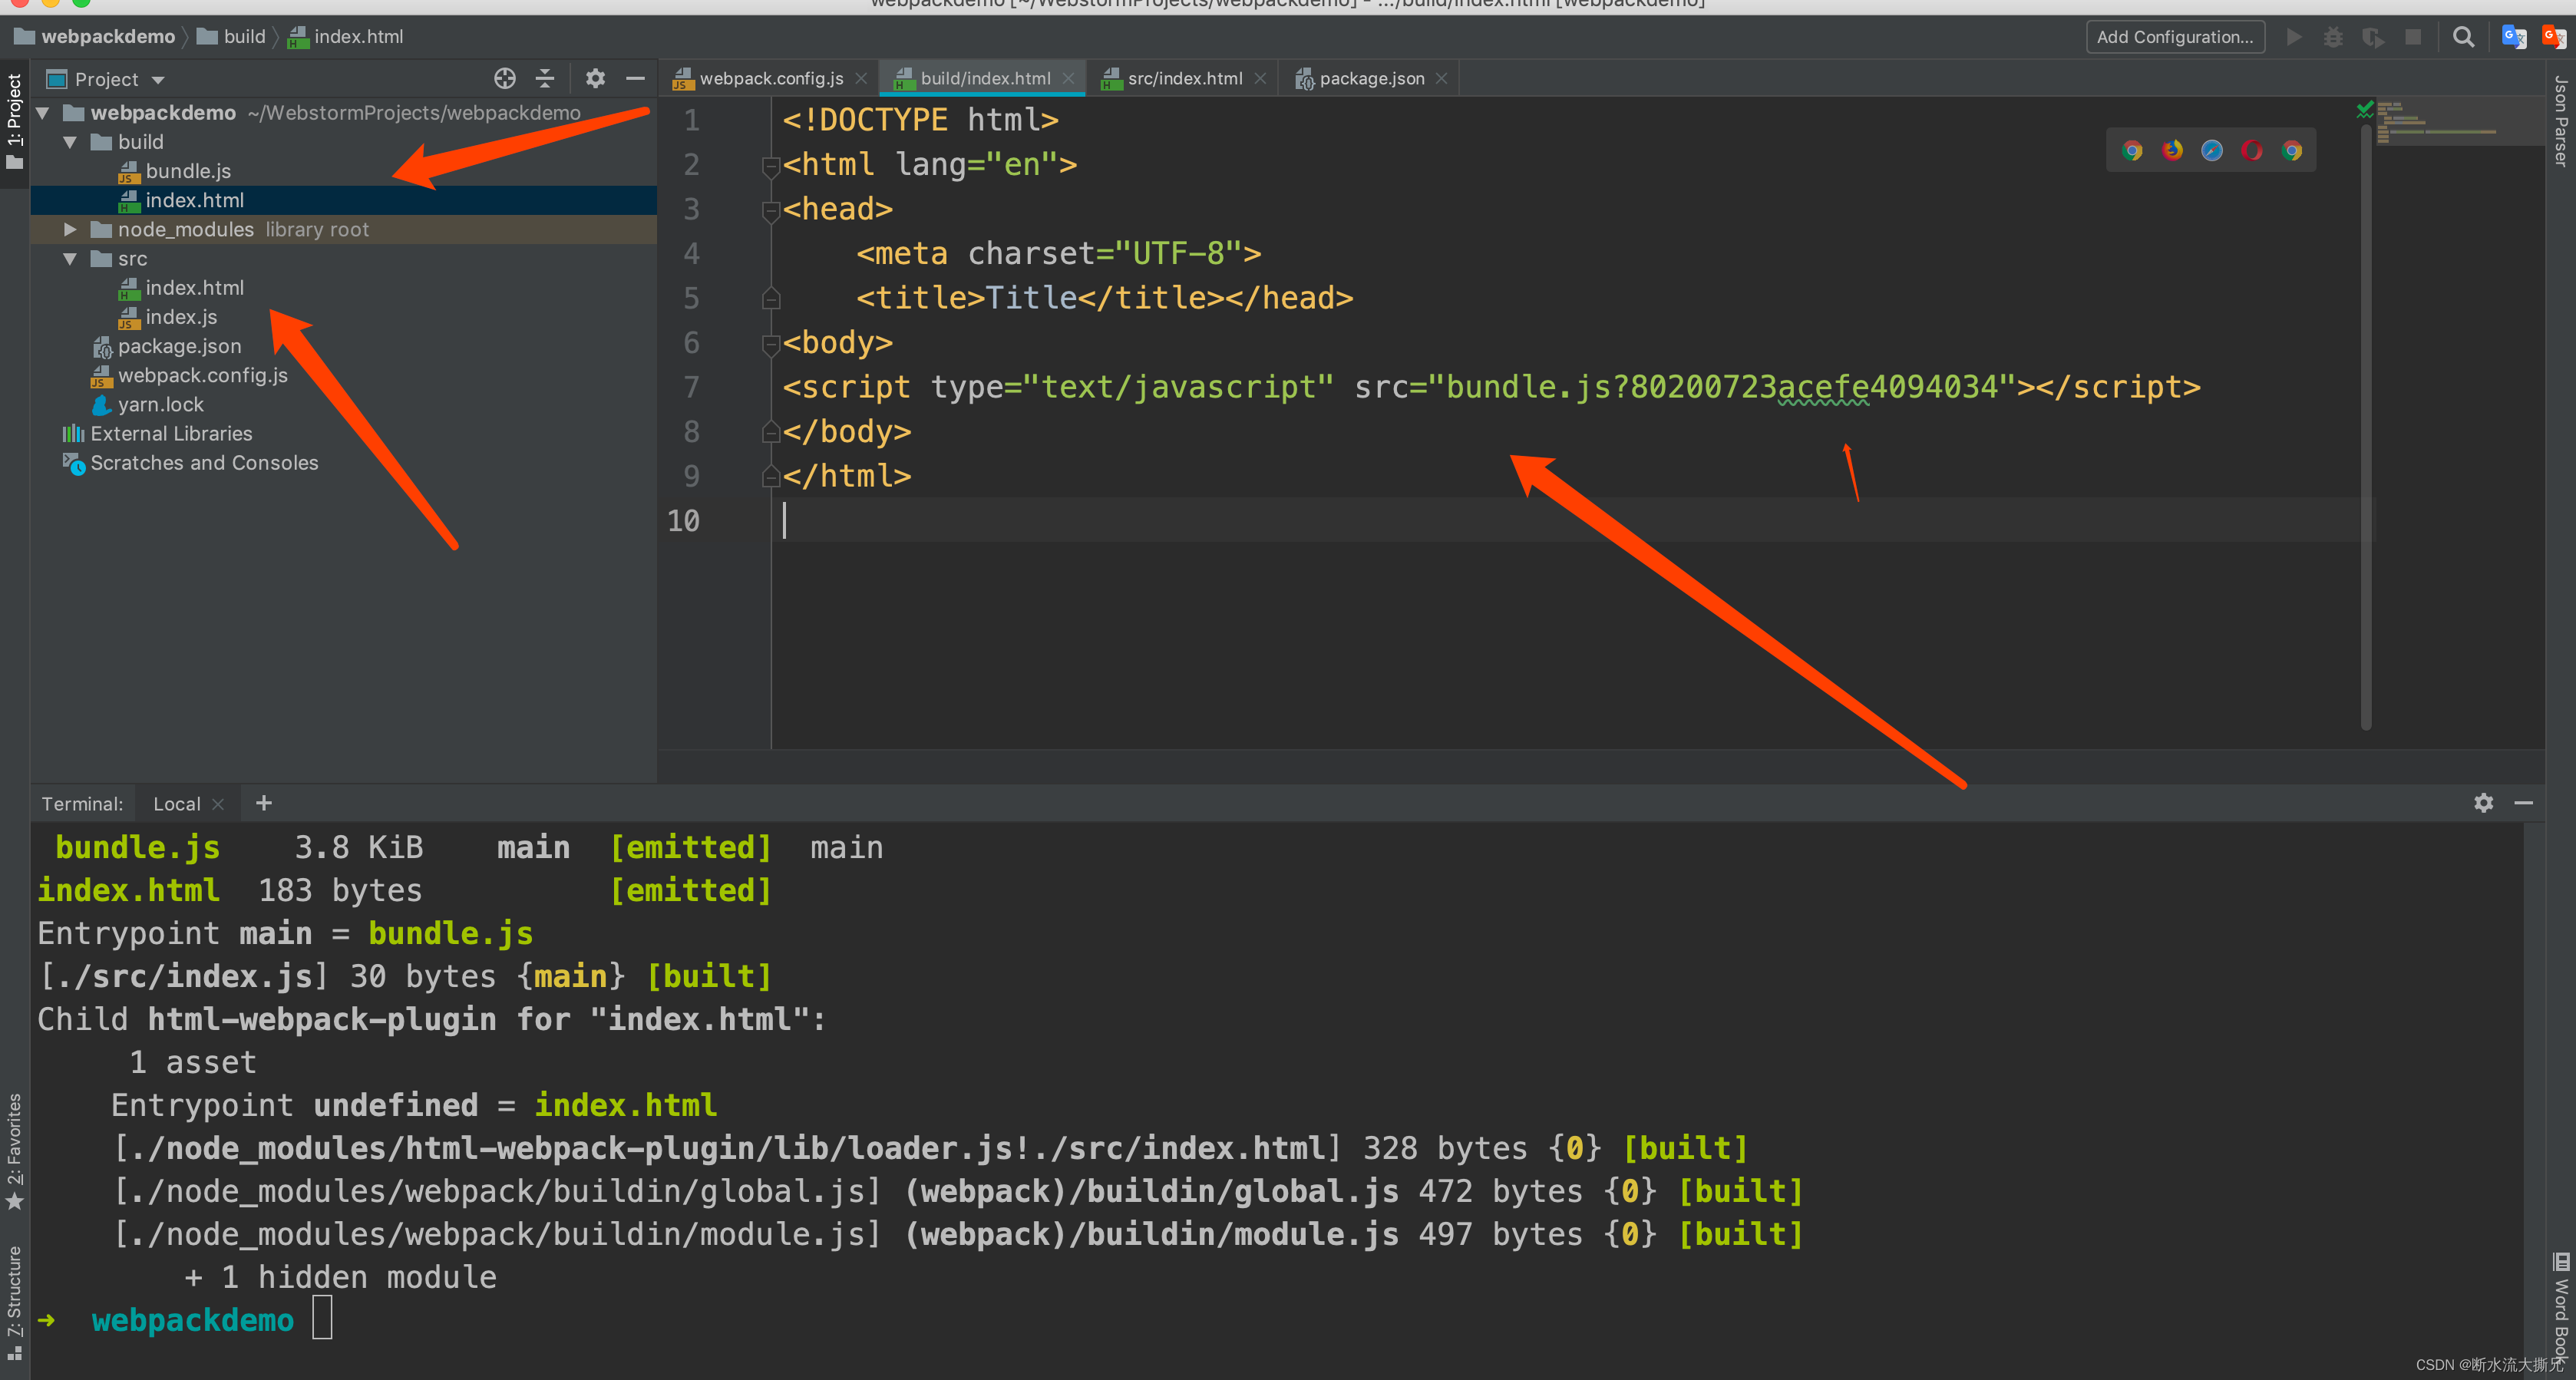Open Project panel settings gear
This screenshot has width=2576, height=1380.
coord(595,78)
